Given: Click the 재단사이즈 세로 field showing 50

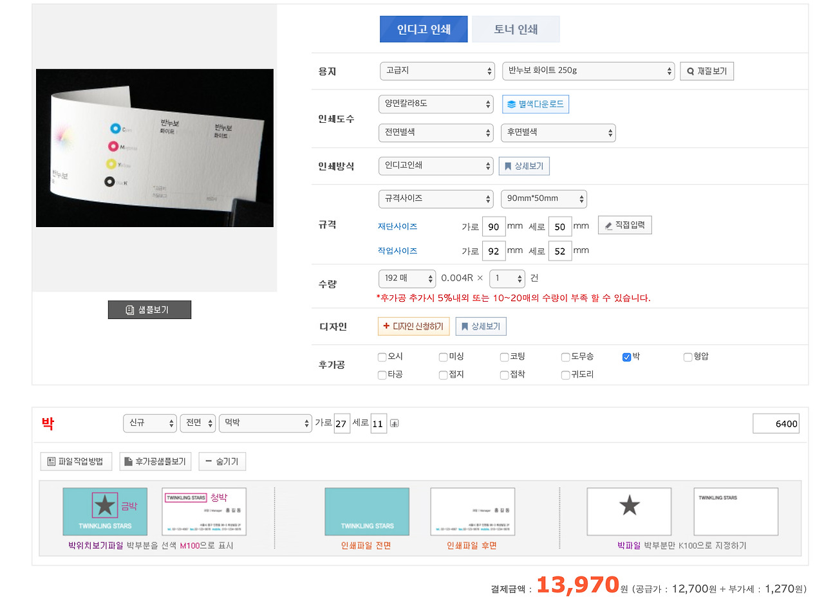Looking at the screenshot, I should [560, 226].
